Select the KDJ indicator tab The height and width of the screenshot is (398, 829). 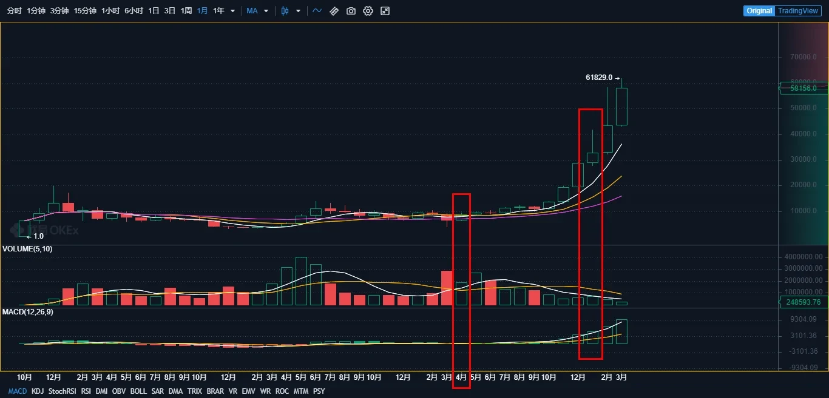(38, 391)
